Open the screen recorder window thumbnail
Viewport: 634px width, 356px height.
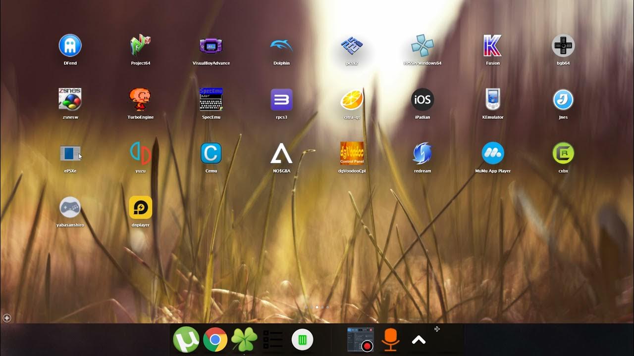pyautogui.click(x=360, y=340)
